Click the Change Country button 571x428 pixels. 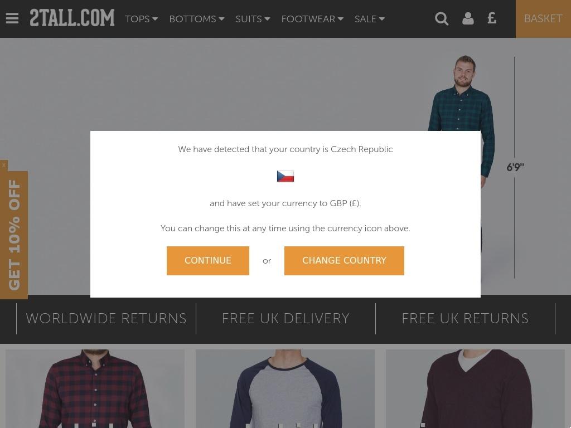click(344, 261)
